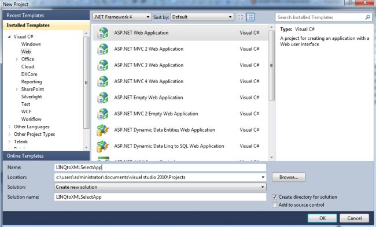
Task: Select the Test template category
Action: click(x=25, y=104)
